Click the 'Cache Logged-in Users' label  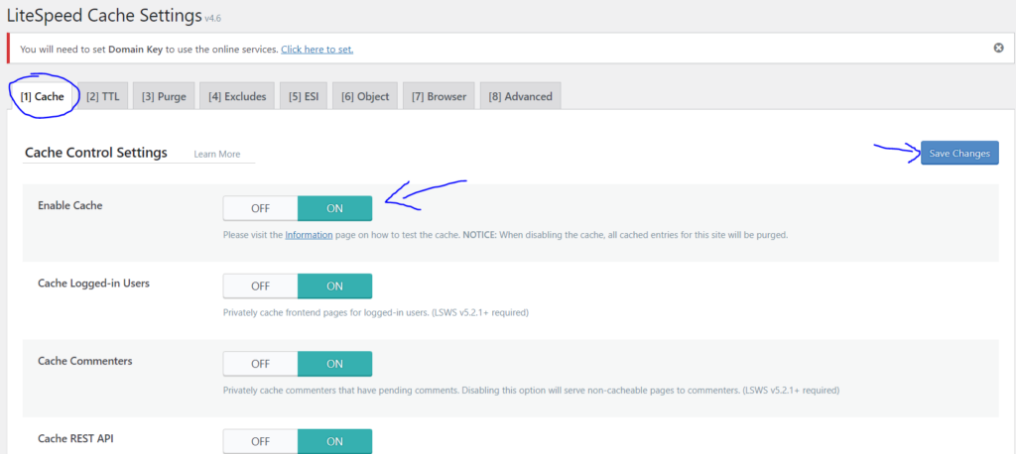(94, 284)
